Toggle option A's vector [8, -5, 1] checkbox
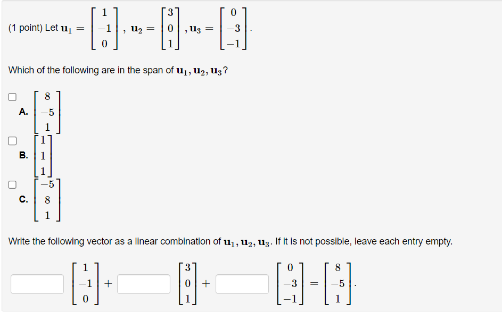Image resolution: width=502 pixels, height=312 pixels. pyautogui.click(x=12, y=96)
